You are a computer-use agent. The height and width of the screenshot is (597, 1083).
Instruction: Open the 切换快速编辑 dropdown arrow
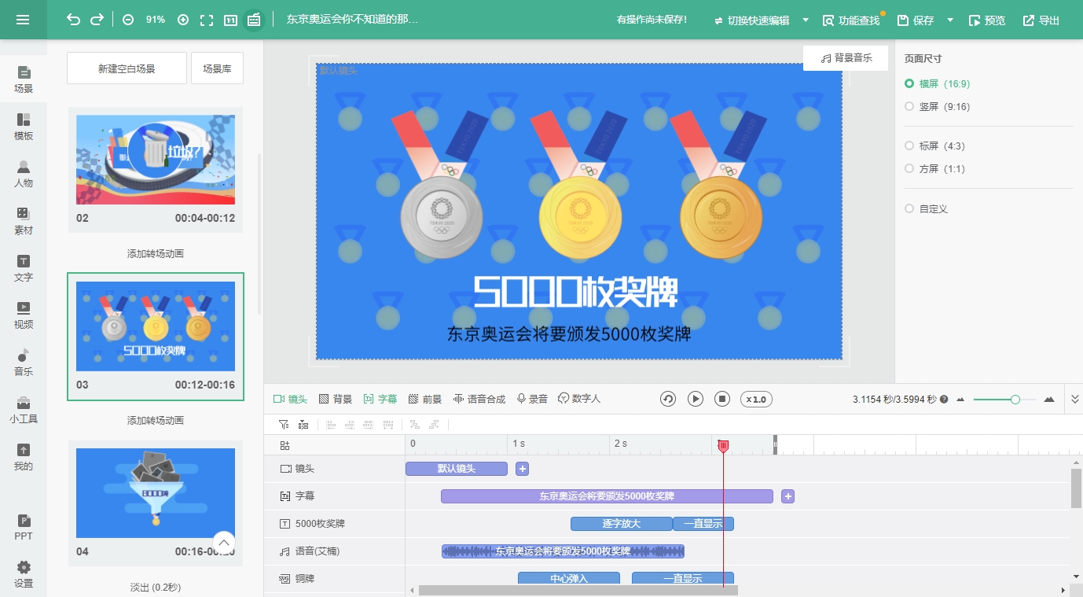point(806,20)
